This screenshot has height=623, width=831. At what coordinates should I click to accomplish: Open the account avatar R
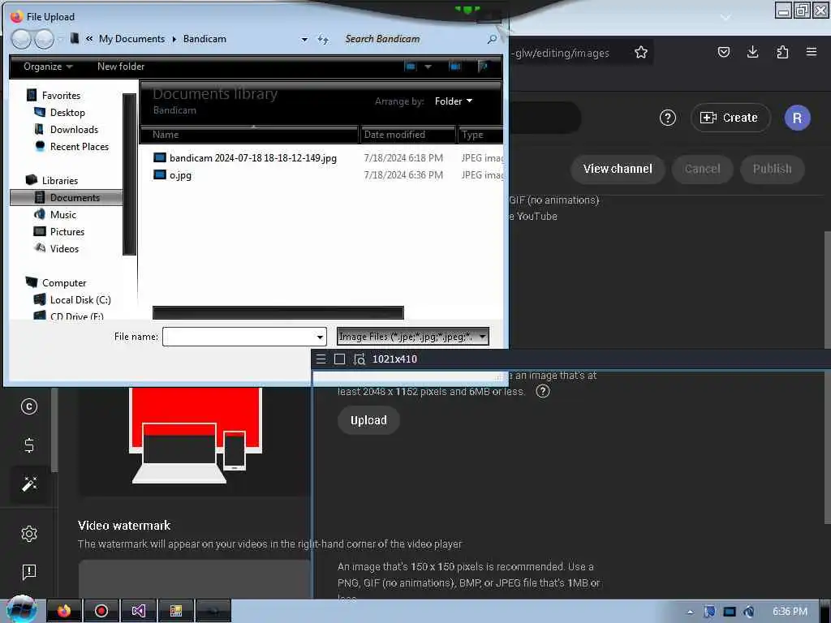[797, 118]
